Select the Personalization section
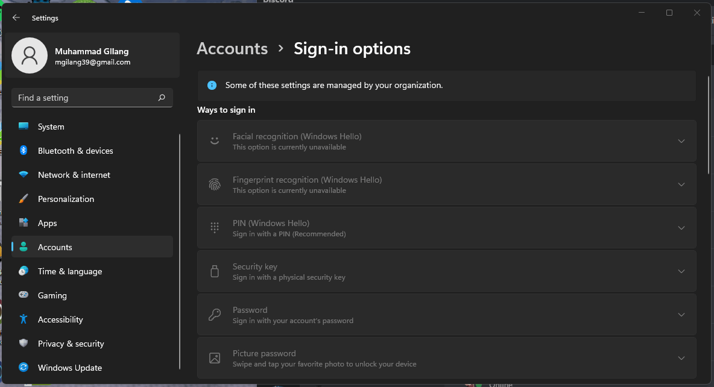Screen dimensions: 714x387 click(x=66, y=199)
